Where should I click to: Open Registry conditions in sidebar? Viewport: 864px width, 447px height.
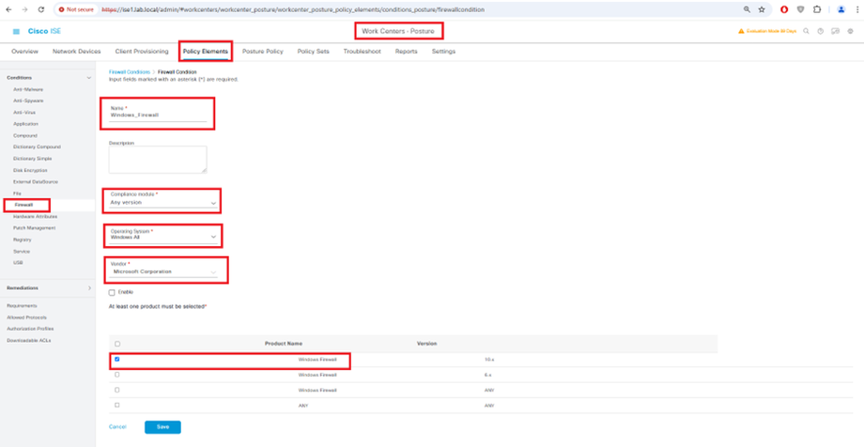pyautogui.click(x=22, y=239)
